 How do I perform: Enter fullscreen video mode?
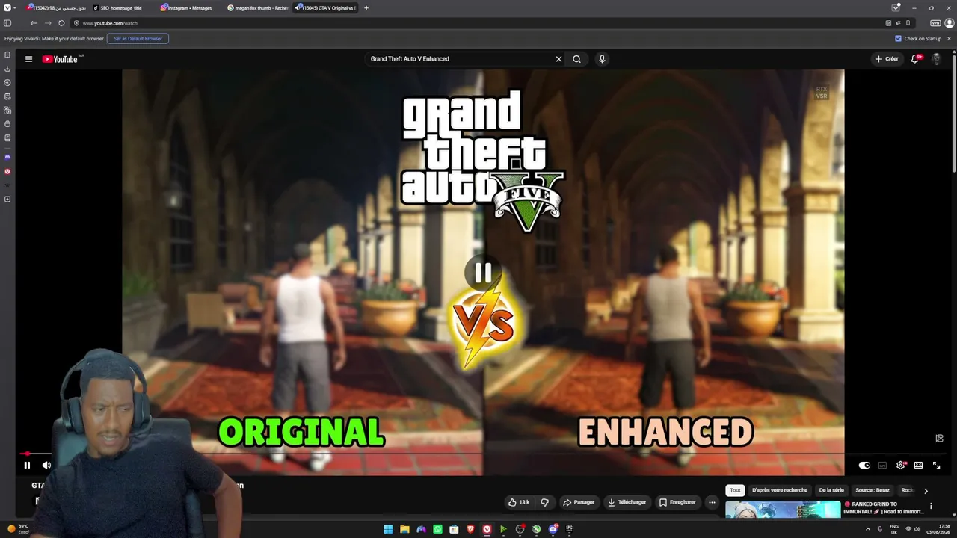click(x=936, y=465)
